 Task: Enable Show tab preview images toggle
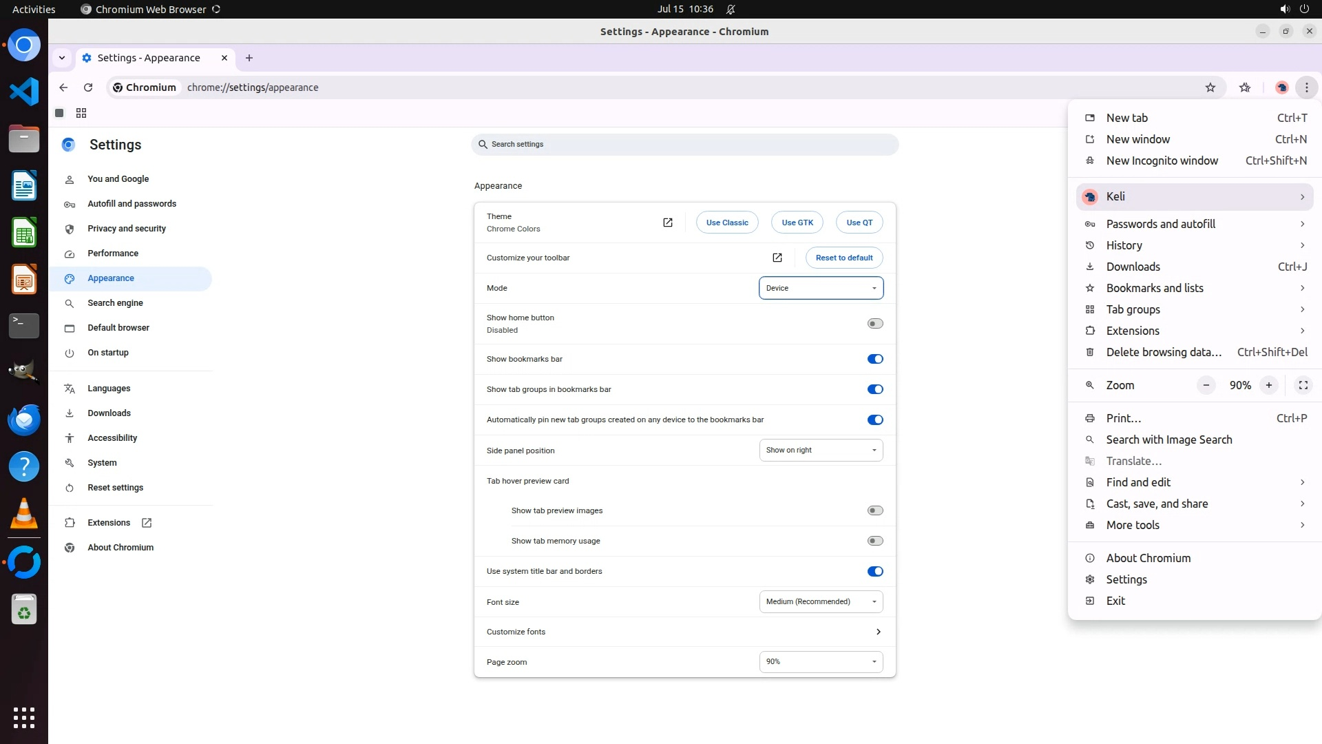coord(874,510)
